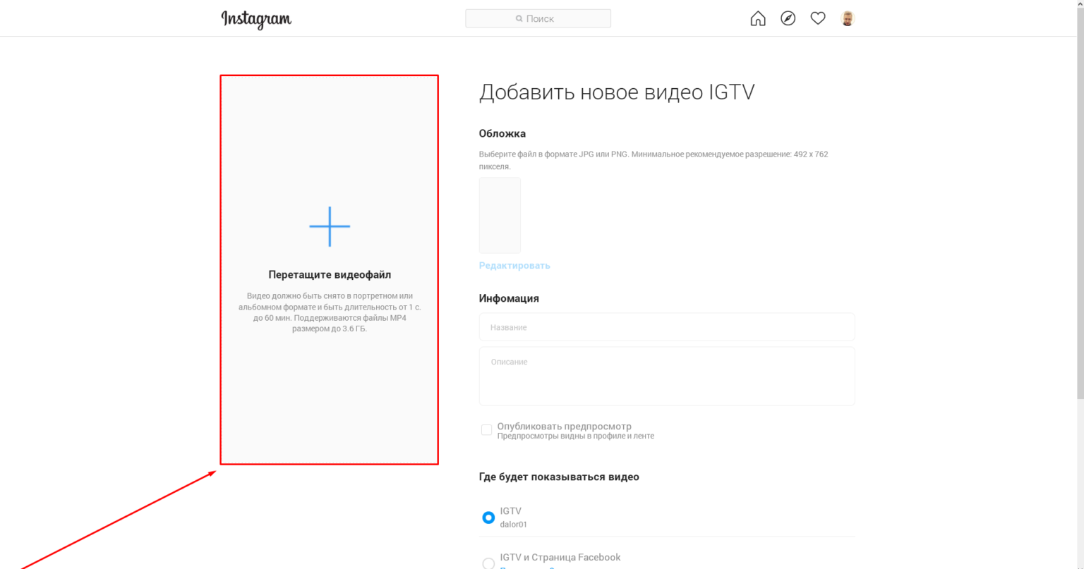1084x569 pixels.
Task: Click the Инфомация section heading
Action: click(509, 298)
